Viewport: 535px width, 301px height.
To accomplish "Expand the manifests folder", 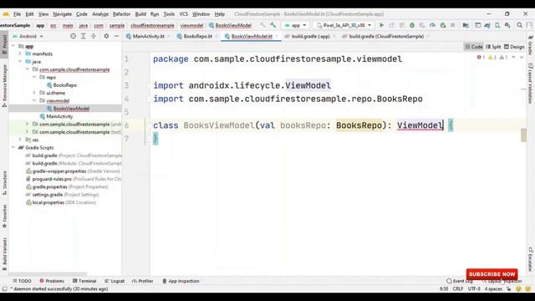I will coord(20,54).
